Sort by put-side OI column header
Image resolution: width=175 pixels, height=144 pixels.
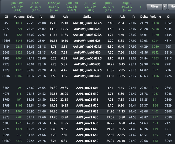point(169,17)
